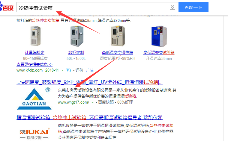Open the 恒温恒湿试验箱 瑞凯仪器 result title
The image size is (228, 141).
[x=89, y=117]
